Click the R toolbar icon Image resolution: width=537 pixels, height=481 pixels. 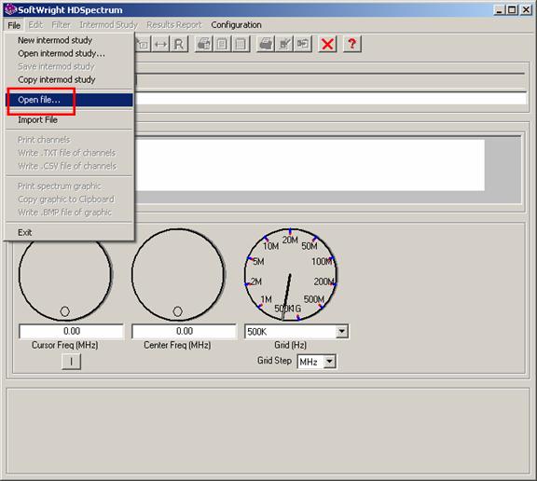point(179,44)
